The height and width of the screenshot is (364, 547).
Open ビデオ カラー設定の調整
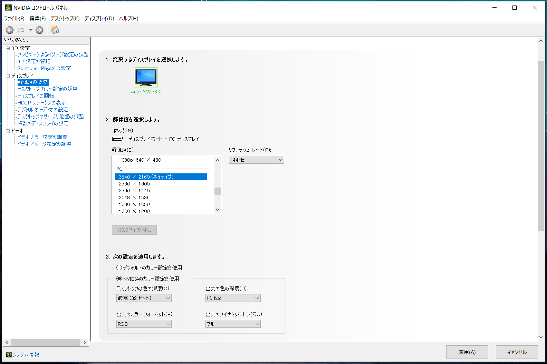tap(42, 137)
